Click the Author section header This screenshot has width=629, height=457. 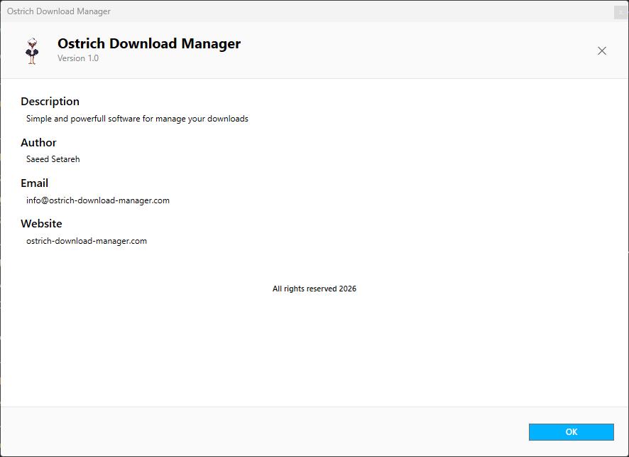[38, 142]
